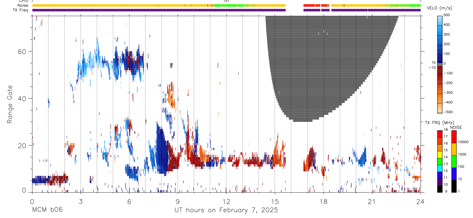Click the 'NOISE' legend title

tap(456, 127)
